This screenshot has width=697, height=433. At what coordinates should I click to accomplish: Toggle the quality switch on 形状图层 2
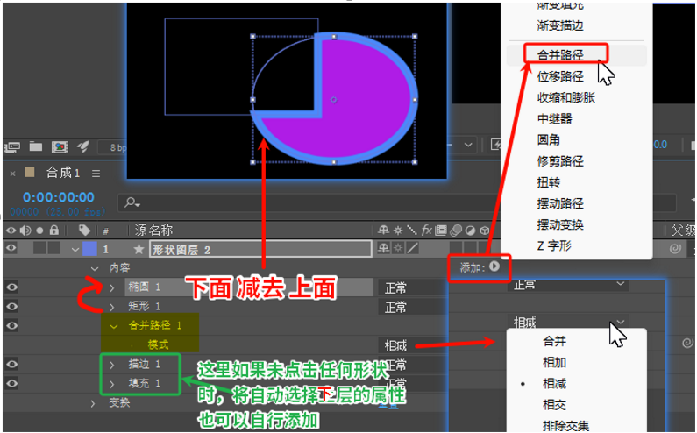(x=413, y=248)
